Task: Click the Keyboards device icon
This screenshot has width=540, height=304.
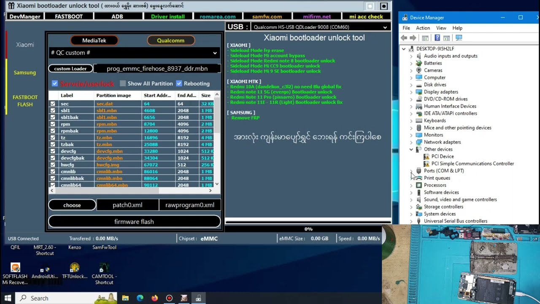Action: (419, 120)
